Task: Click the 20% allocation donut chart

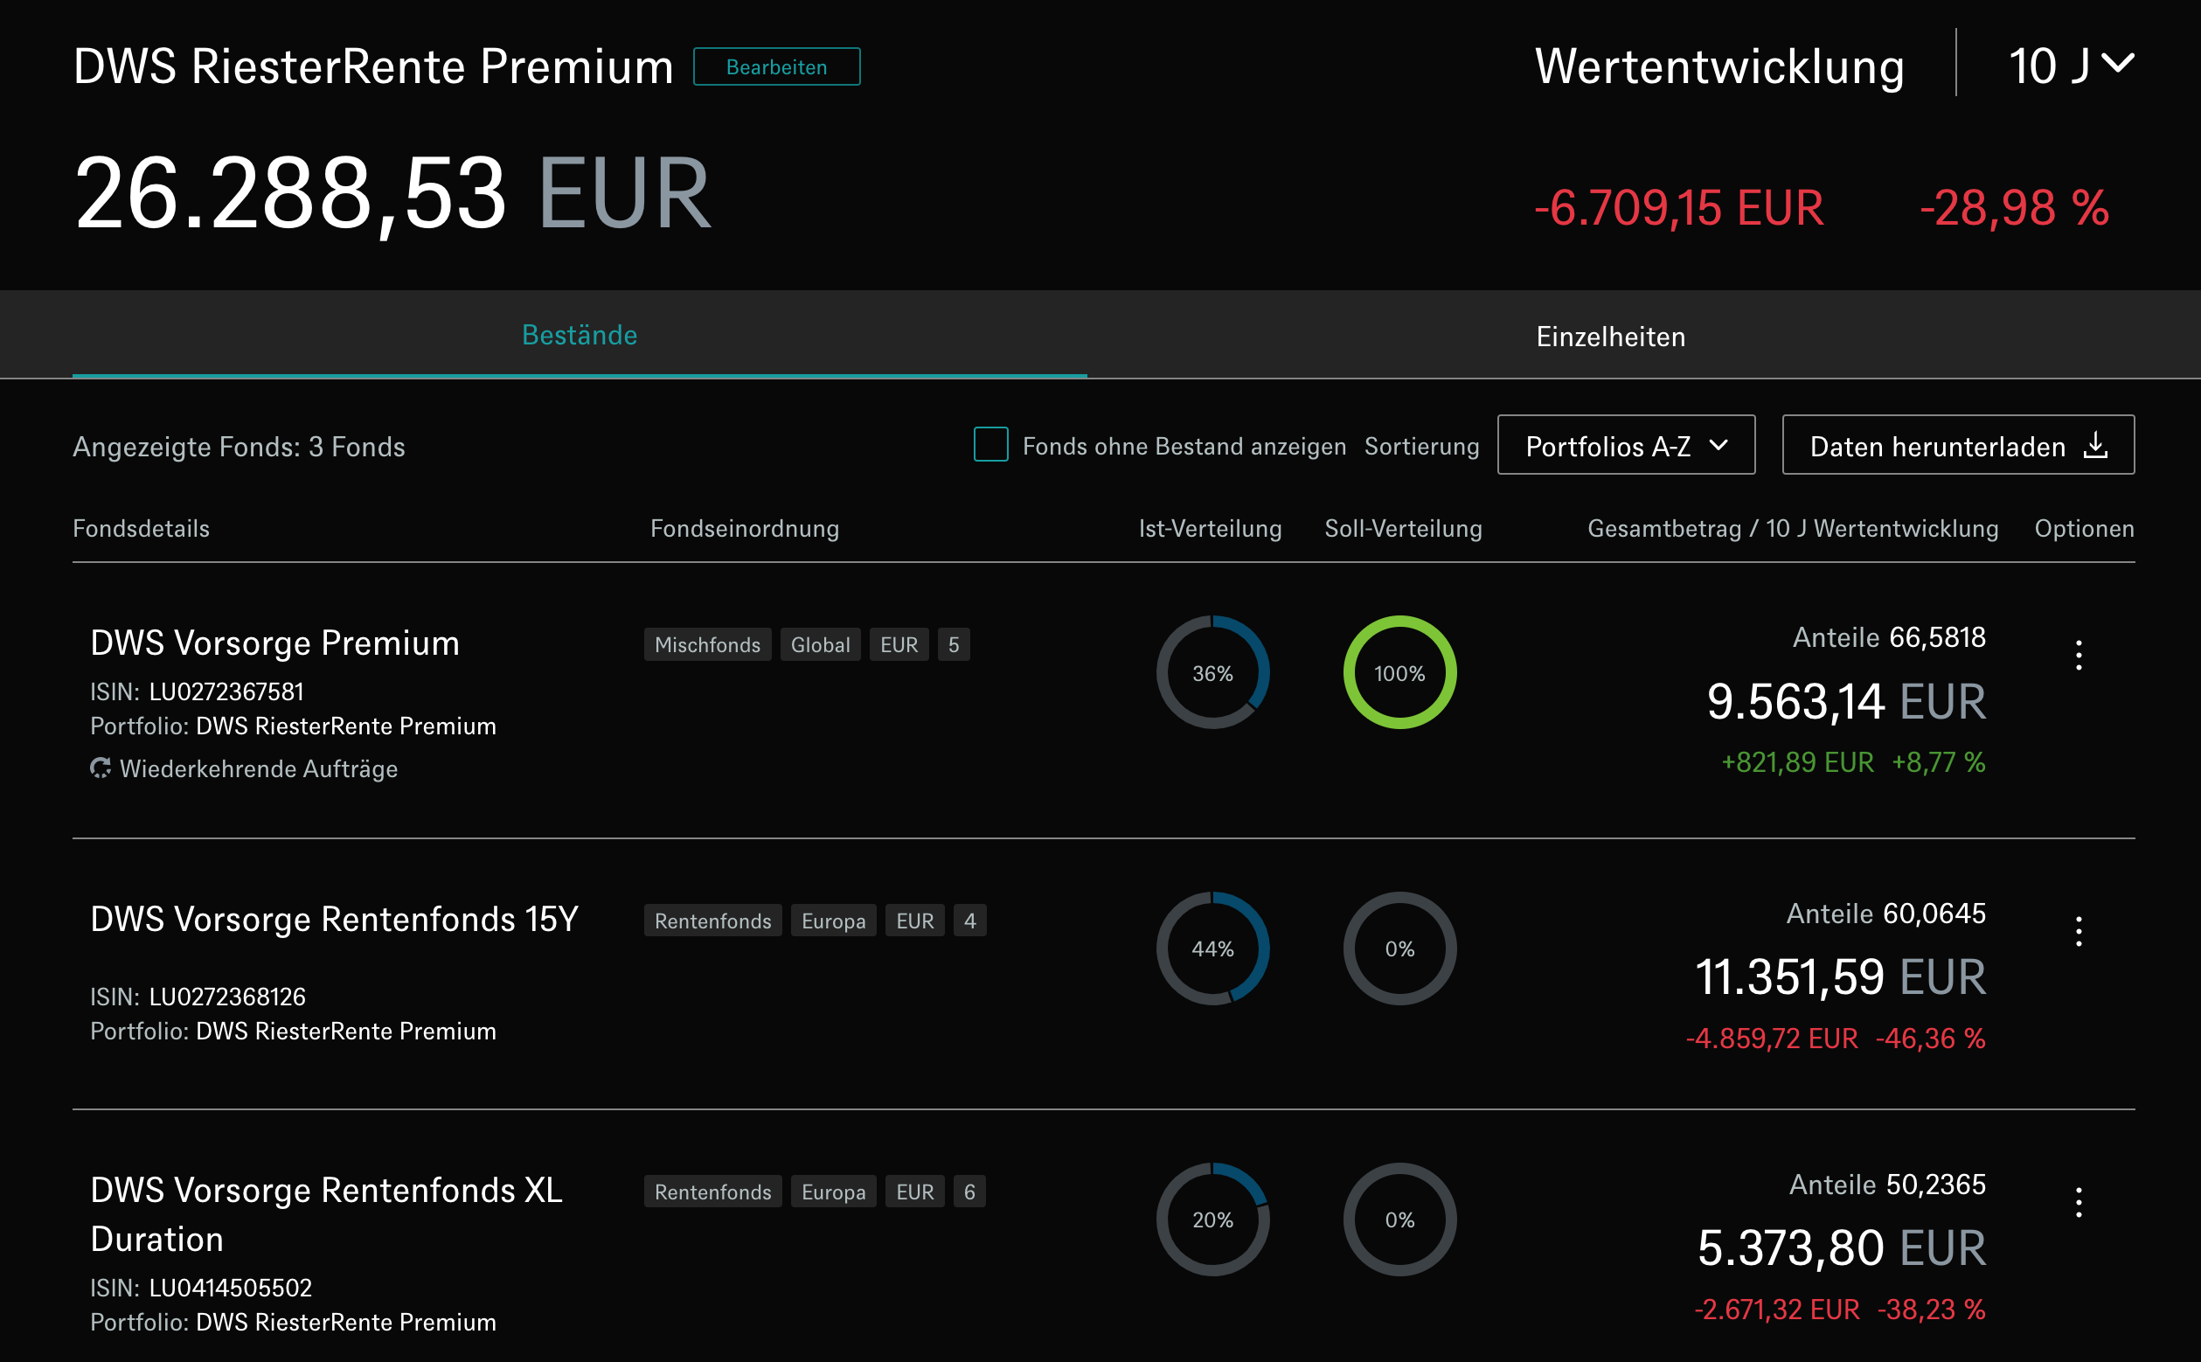Action: (x=1212, y=1220)
